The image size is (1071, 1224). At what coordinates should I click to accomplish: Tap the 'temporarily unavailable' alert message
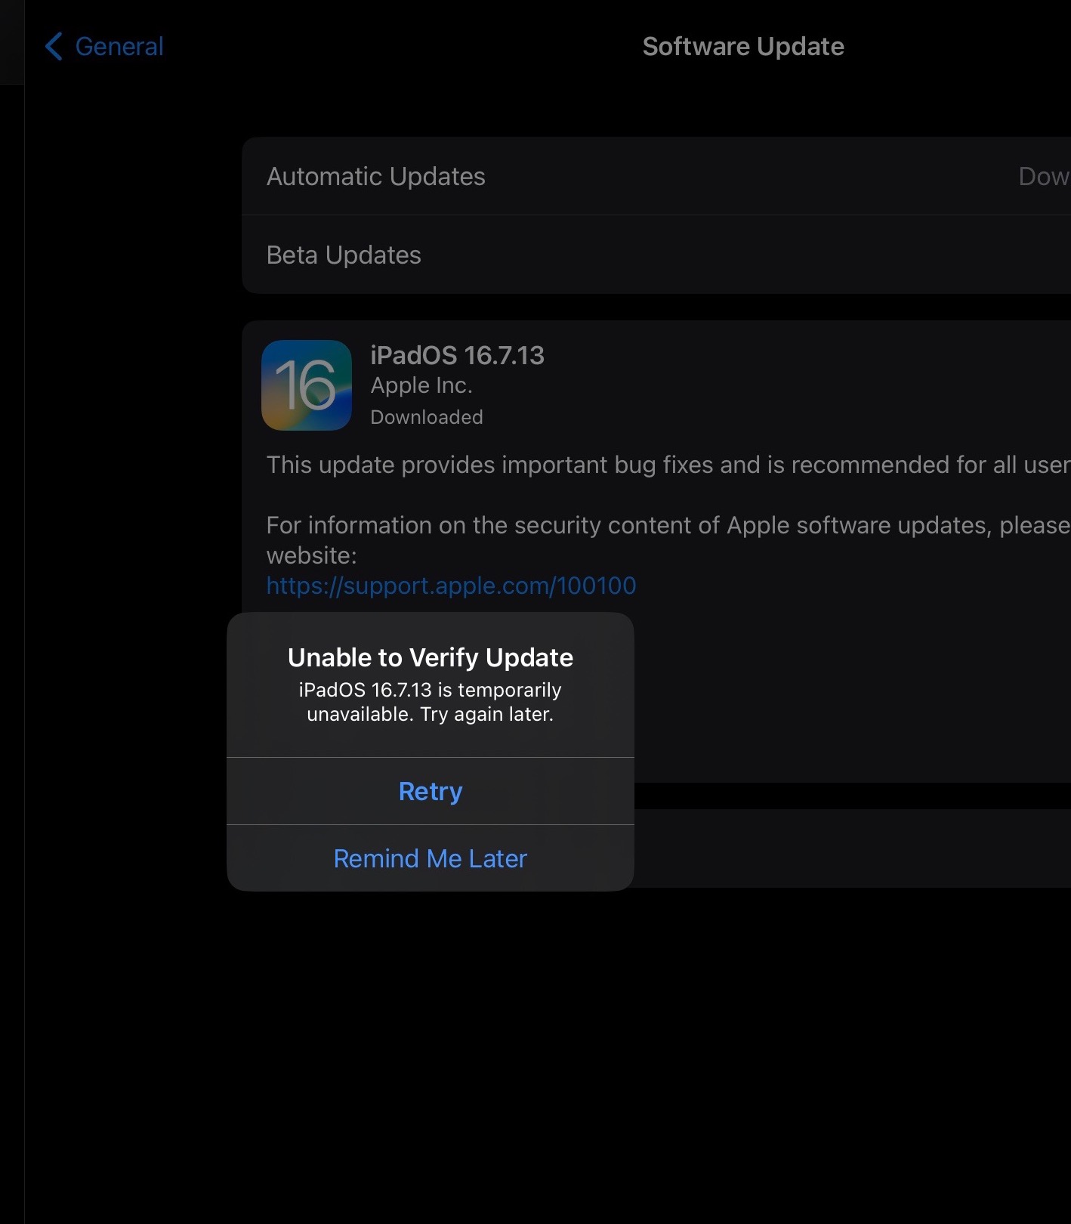pos(431,702)
